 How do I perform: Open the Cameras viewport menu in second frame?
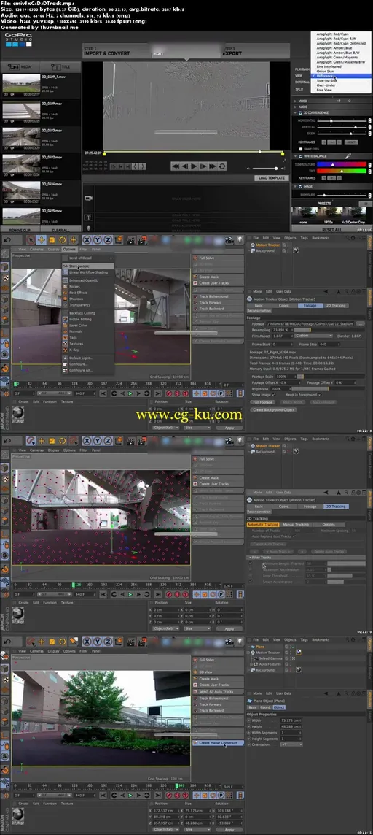point(36,249)
